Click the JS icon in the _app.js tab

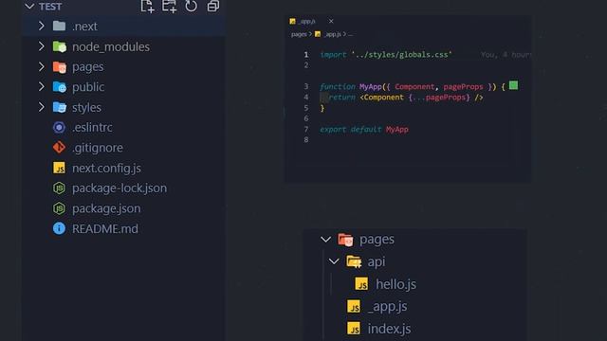(x=293, y=21)
